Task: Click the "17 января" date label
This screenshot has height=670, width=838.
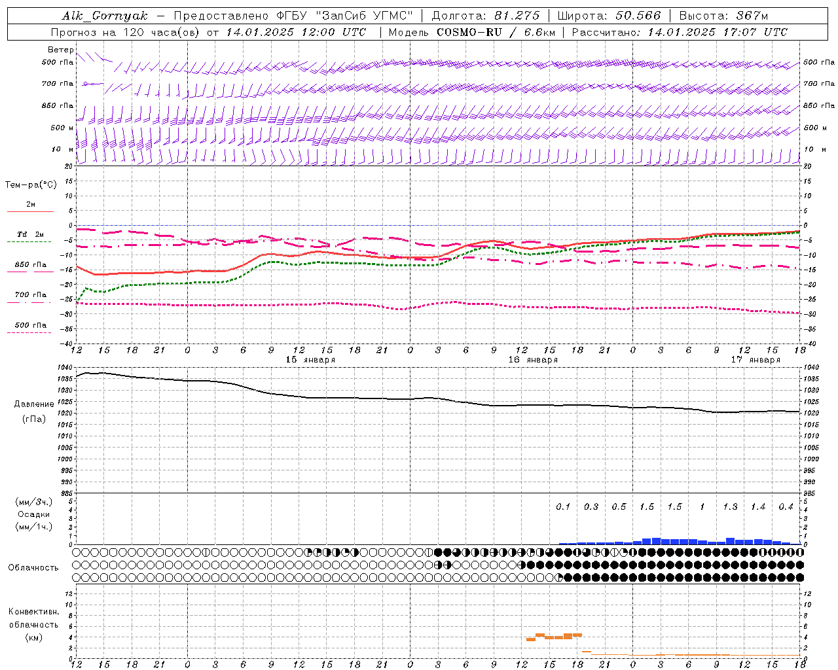Action: coord(756,360)
